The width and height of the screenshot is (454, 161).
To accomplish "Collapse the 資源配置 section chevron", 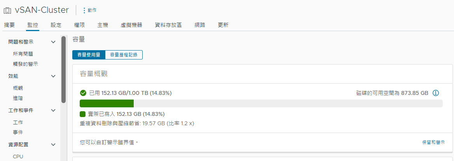I will (x=53, y=145).
